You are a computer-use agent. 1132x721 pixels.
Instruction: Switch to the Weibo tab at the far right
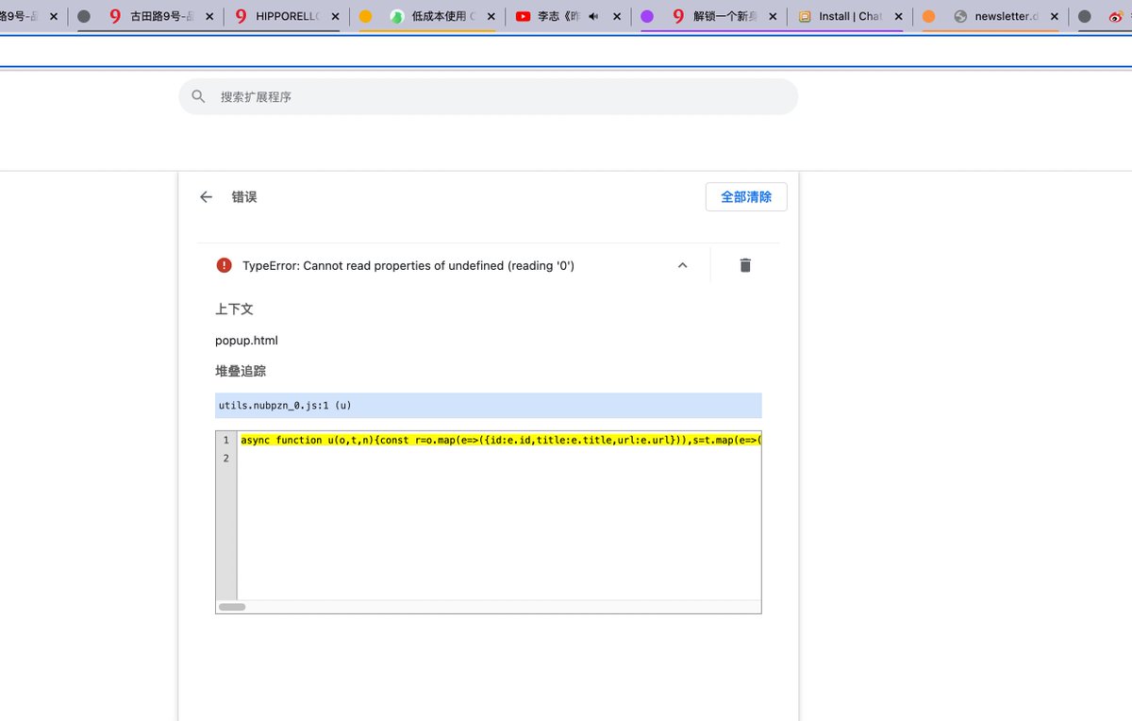click(x=1117, y=17)
